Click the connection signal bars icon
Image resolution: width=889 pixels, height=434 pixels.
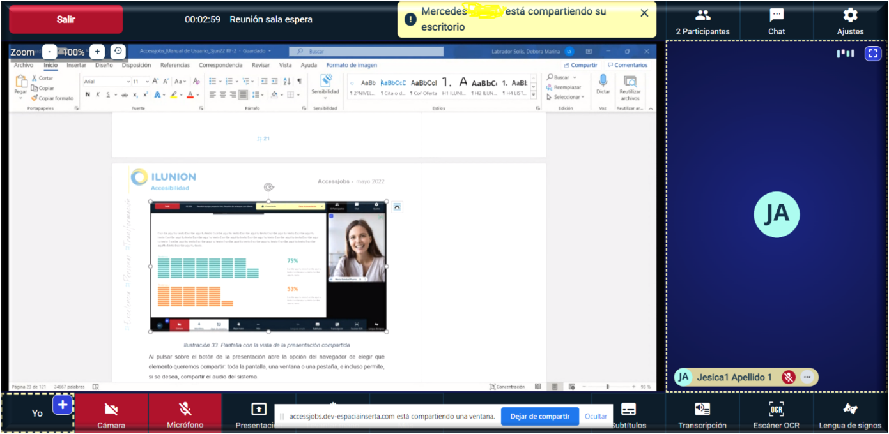click(846, 54)
